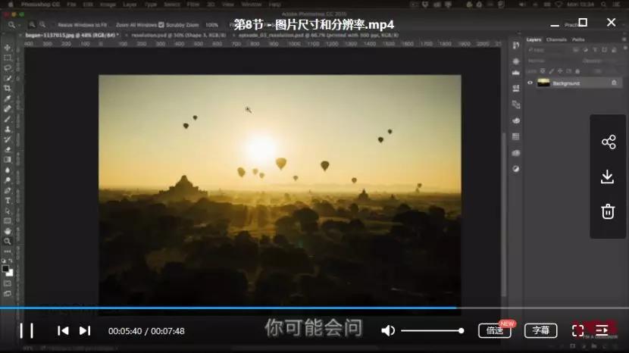Click the video progress bar
Screen dimensions: 629x353
[x=314, y=308]
